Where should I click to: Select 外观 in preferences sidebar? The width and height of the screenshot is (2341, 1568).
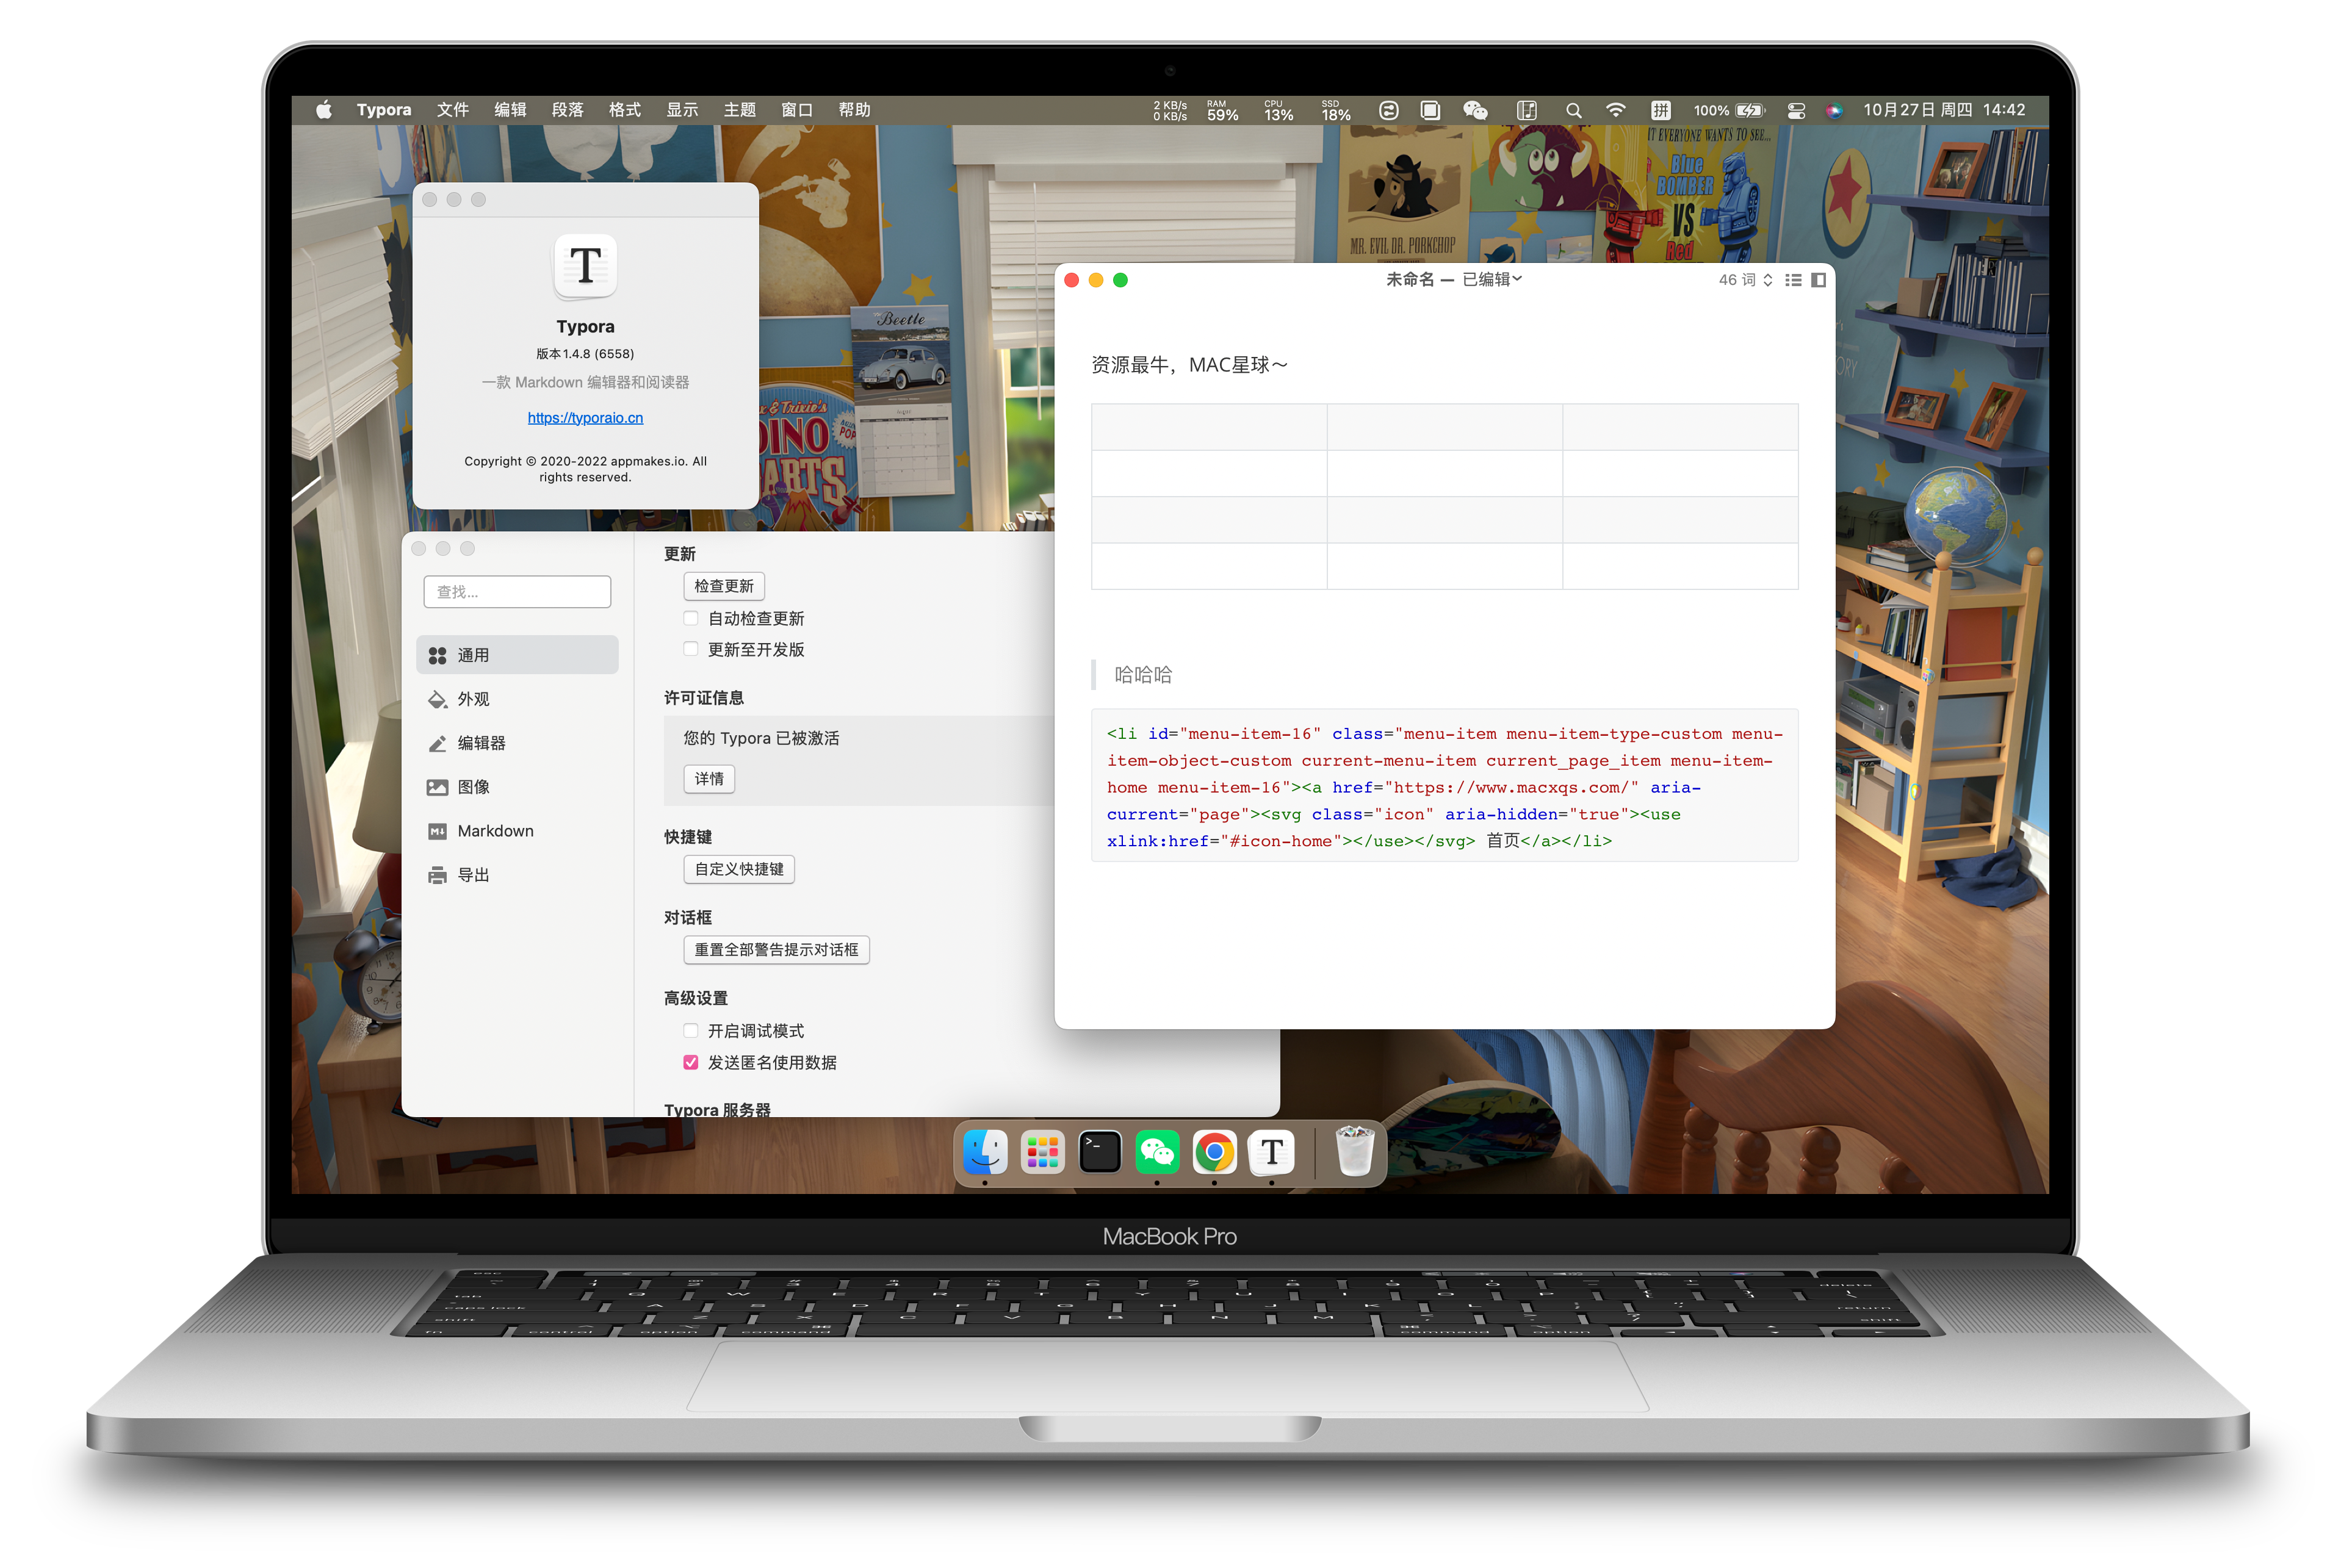tap(517, 699)
